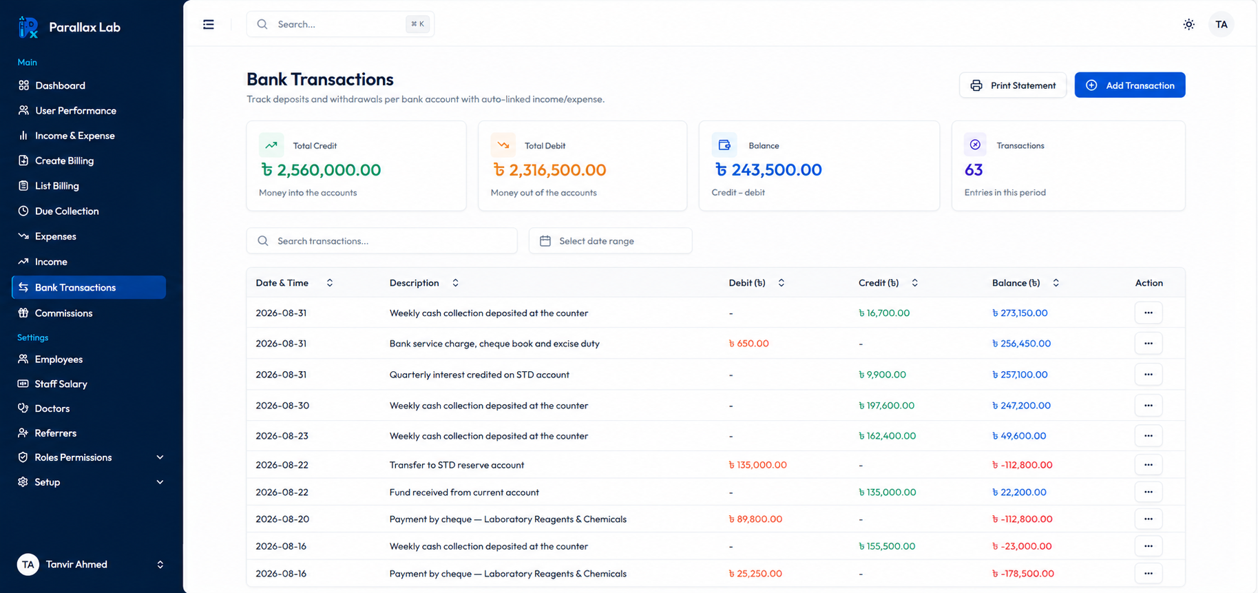1258x593 pixels.
Task: Open Create Billing page
Action: pos(89,160)
